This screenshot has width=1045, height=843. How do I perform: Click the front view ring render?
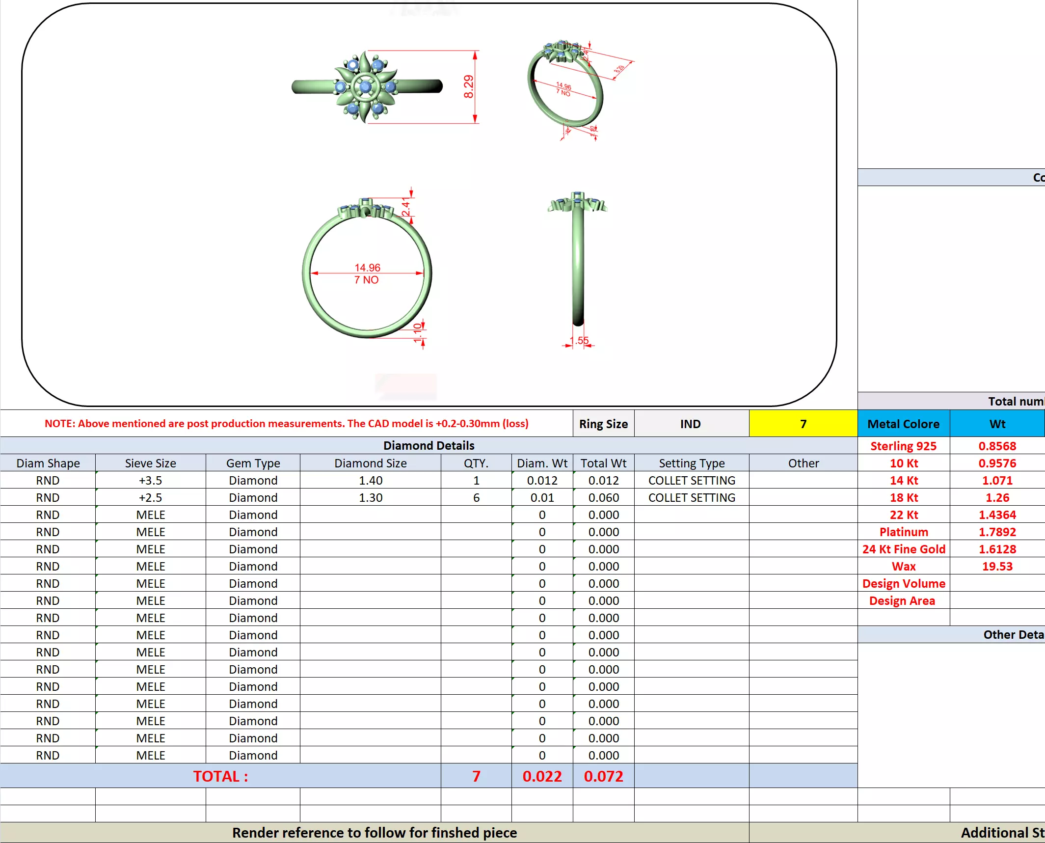tap(367, 270)
